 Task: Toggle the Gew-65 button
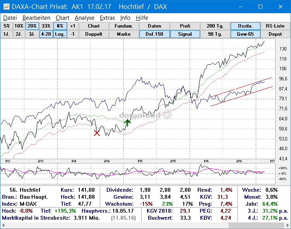(x=245, y=34)
